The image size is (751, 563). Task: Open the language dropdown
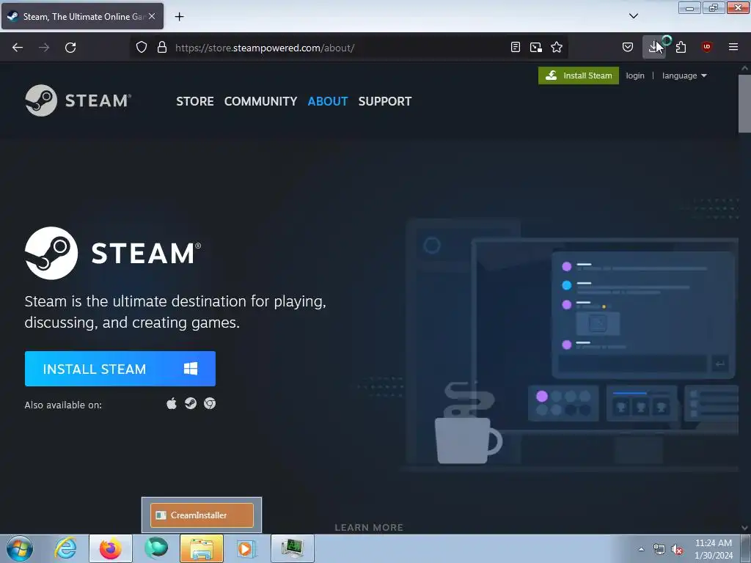point(684,76)
